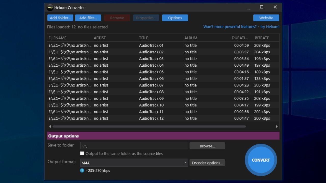Screen dimensions: 326x183
Task: Click the 00:04:47 duration cell
Action: click(x=241, y=118)
